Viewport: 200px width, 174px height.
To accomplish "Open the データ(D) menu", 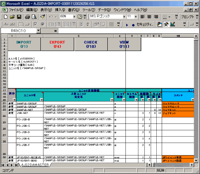I will 104,10.
